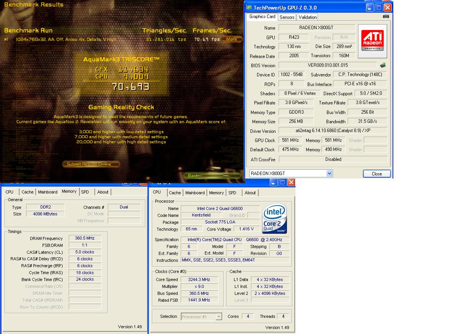Select the CPU tab in left CPU-Z window
Image resolution: width=452 pixels, height=334 pixels.
[x=10, y=192]
